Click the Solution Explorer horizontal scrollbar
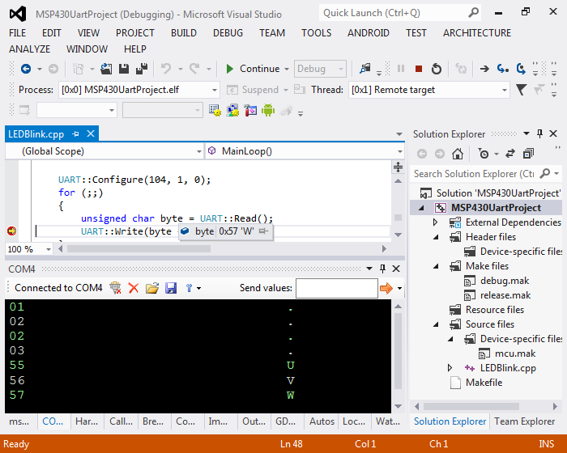 (471, 406)
